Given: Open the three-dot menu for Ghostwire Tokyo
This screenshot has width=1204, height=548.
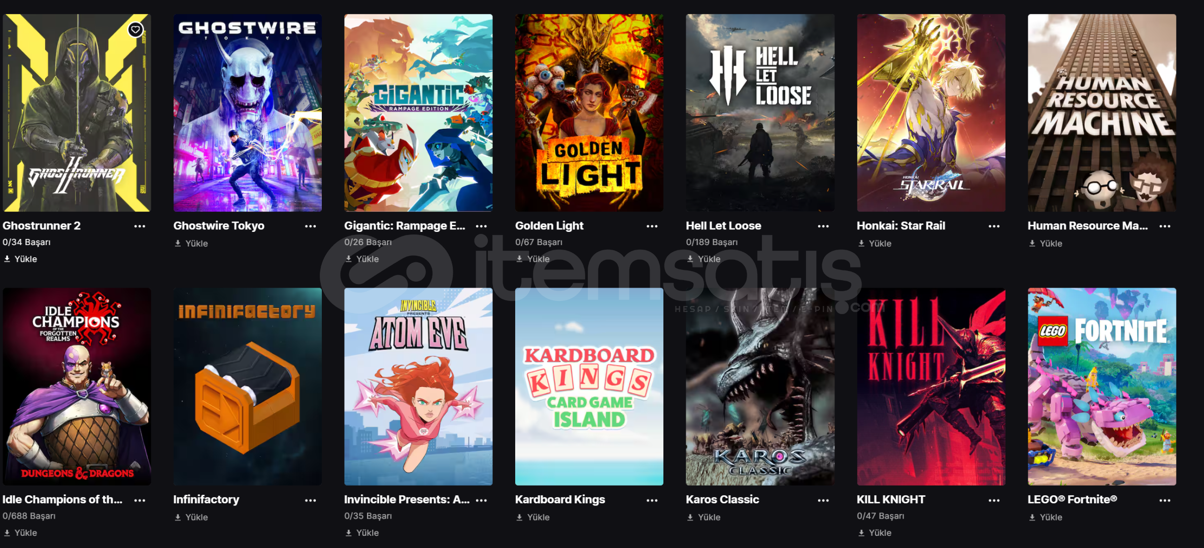Looking at the screenshot, I should tap(311, 226).
